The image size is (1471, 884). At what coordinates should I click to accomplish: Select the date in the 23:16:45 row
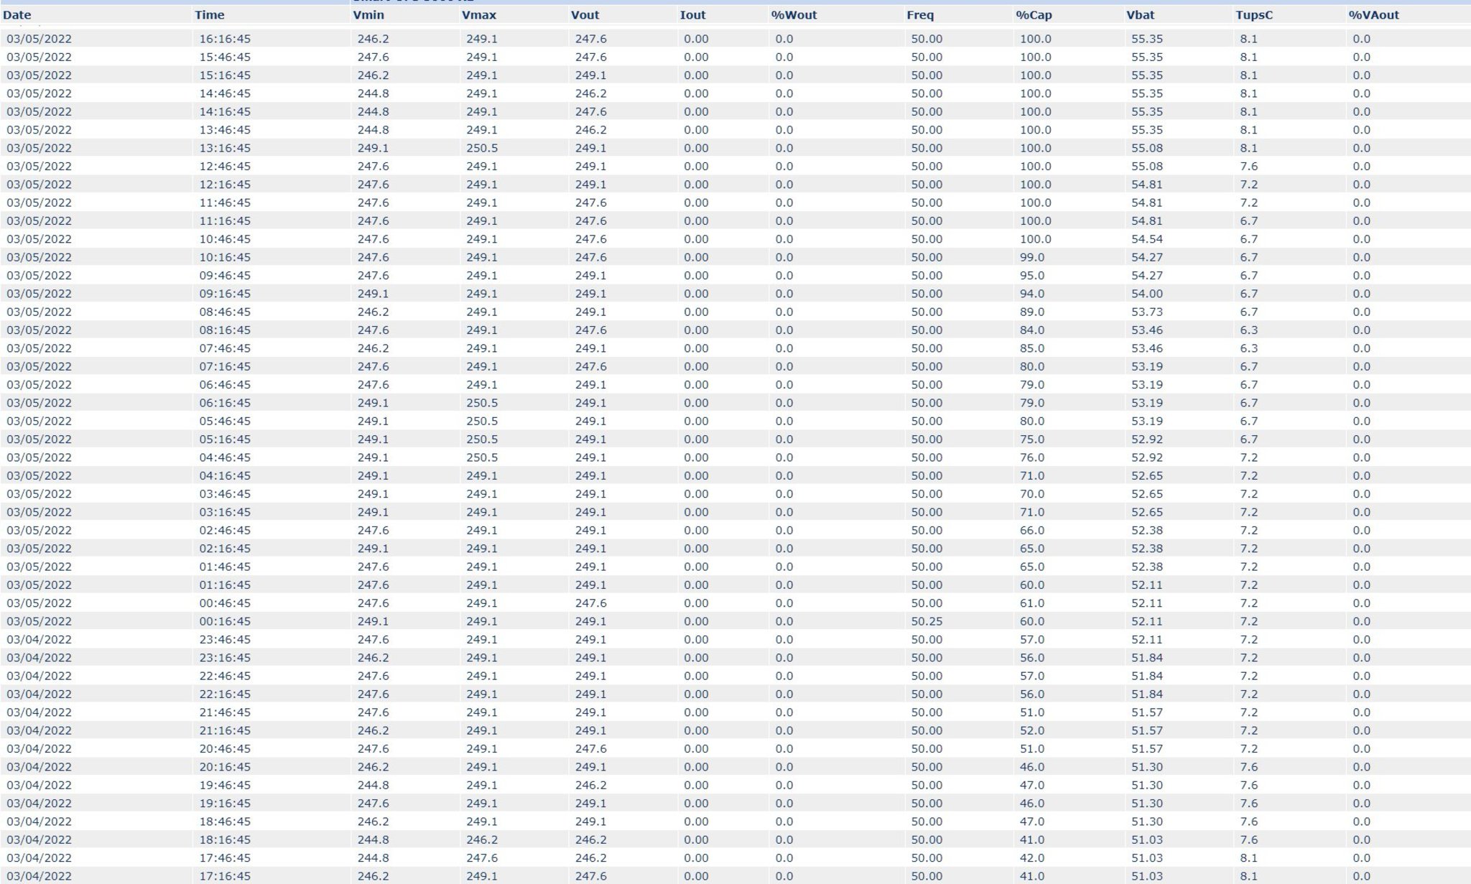coord(40,658)
